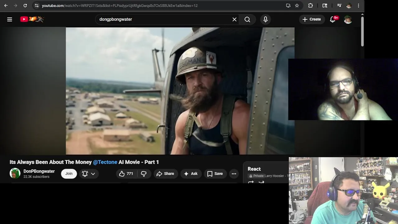Open the media controls music icon
Image resolution: width=398 pixels, height=224 pixels.
coord(339,6)
